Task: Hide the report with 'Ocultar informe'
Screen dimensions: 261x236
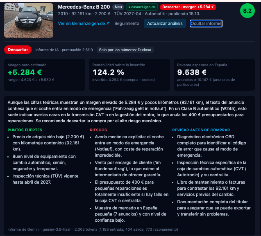Action: pos(206,24)
